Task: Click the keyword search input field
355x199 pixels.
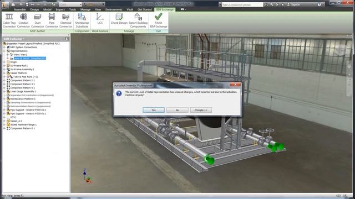Action: [x=242, y=4]
